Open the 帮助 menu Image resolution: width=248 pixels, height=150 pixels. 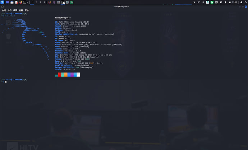[27, 10]
